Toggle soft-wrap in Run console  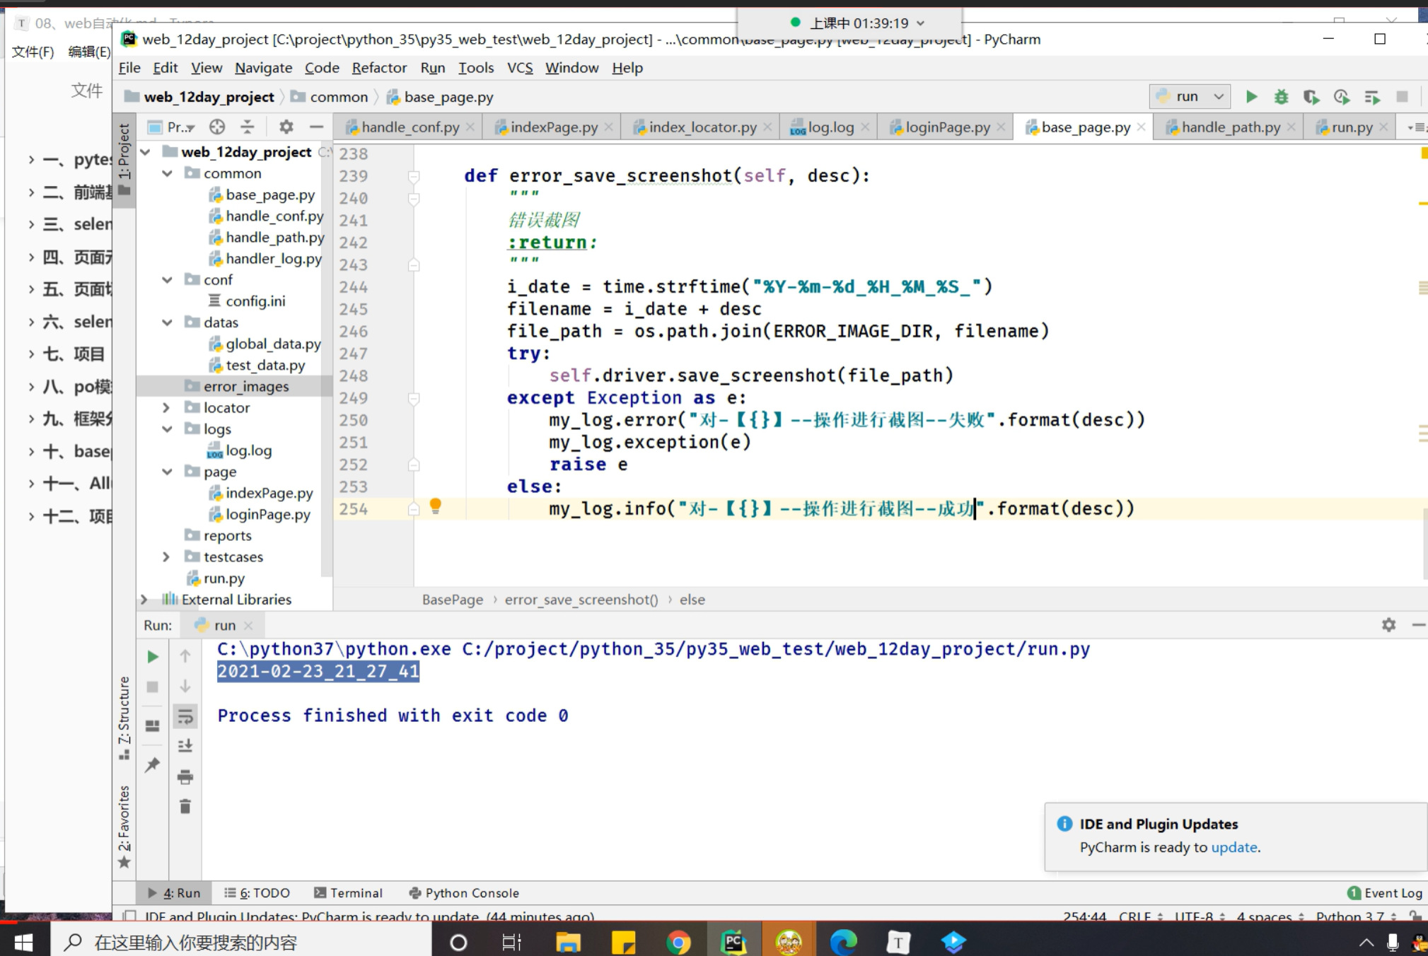tap(185, 716)
